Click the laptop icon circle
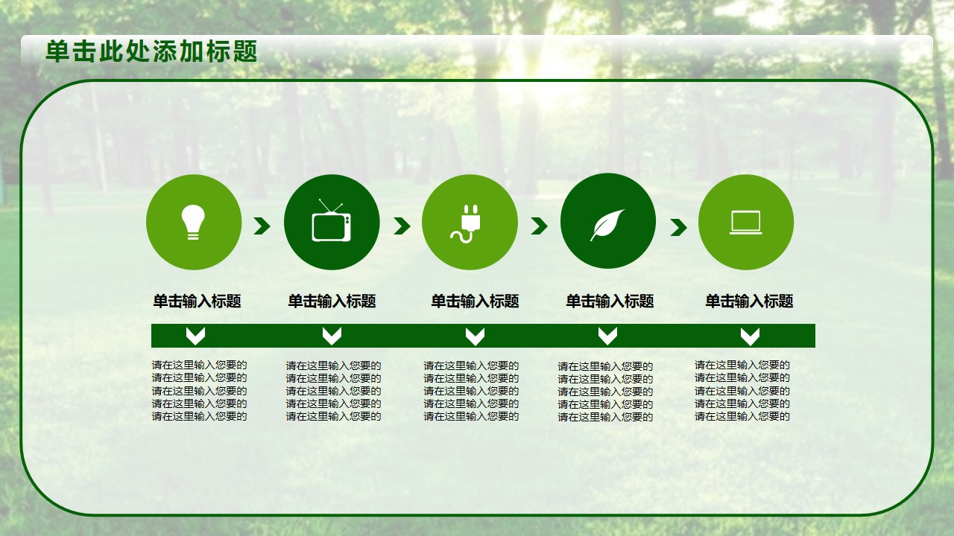 (746, 222)
